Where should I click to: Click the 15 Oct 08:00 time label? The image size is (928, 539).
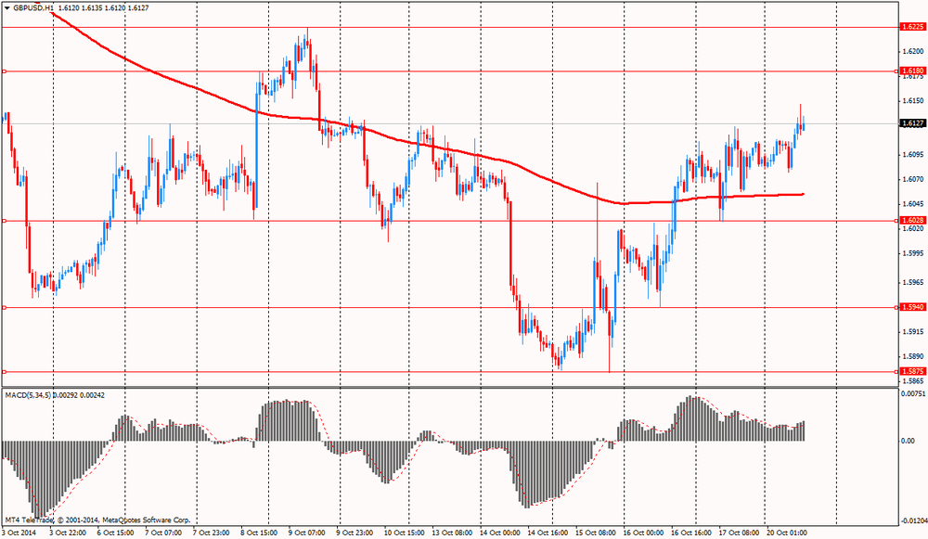[x=597, y=533]
